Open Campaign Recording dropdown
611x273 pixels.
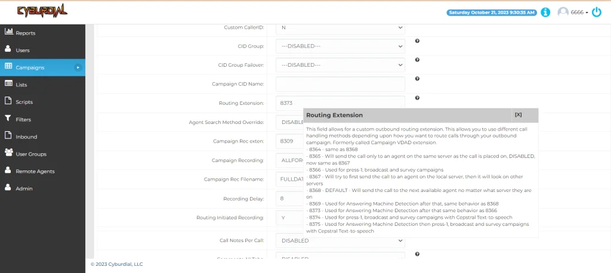(289, 160)
